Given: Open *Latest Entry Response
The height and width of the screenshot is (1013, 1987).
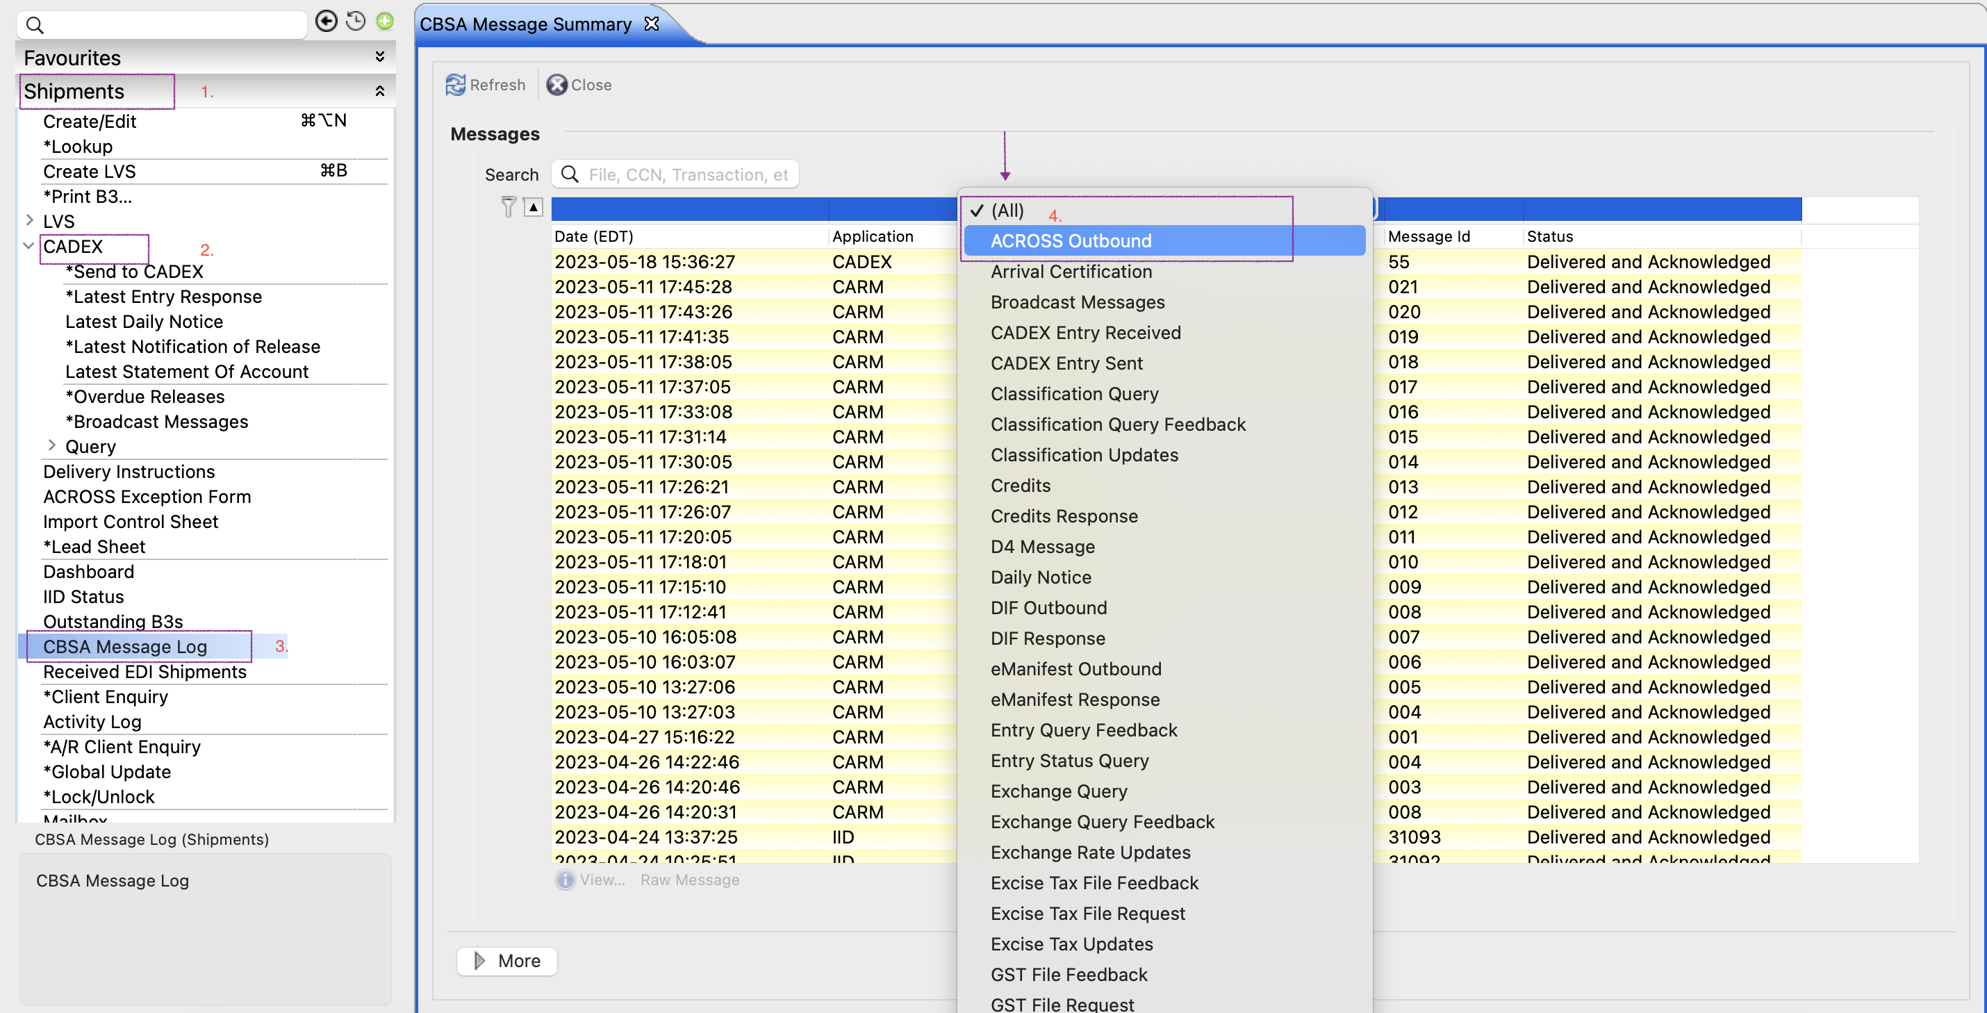Looking at the screenshot, I should click(x=163, y=296).
